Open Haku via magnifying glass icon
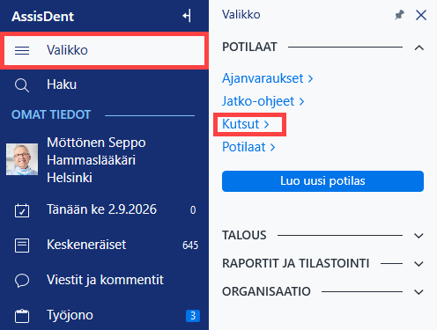Screen dimensions: 437x330 22,85
